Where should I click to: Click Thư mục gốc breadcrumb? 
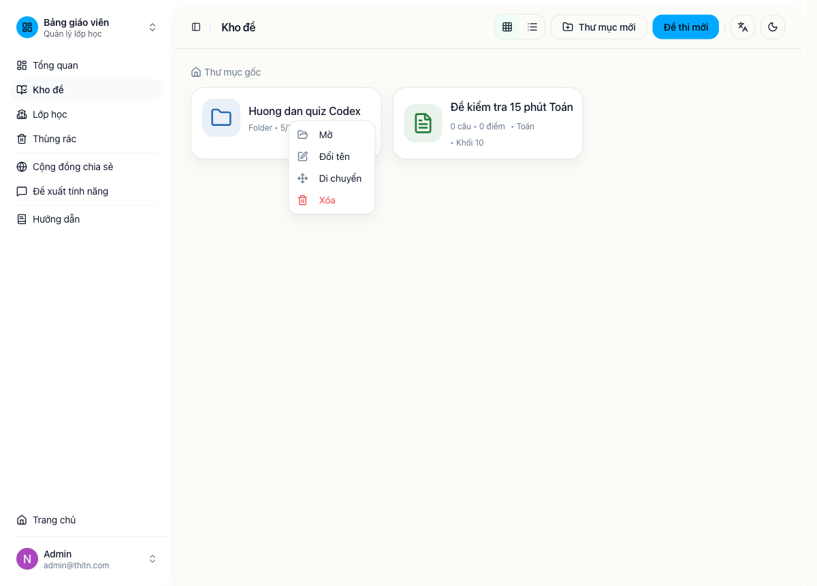232,72
